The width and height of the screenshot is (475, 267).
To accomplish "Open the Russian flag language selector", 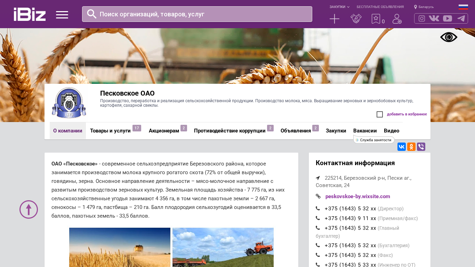I will coord(463,7).
